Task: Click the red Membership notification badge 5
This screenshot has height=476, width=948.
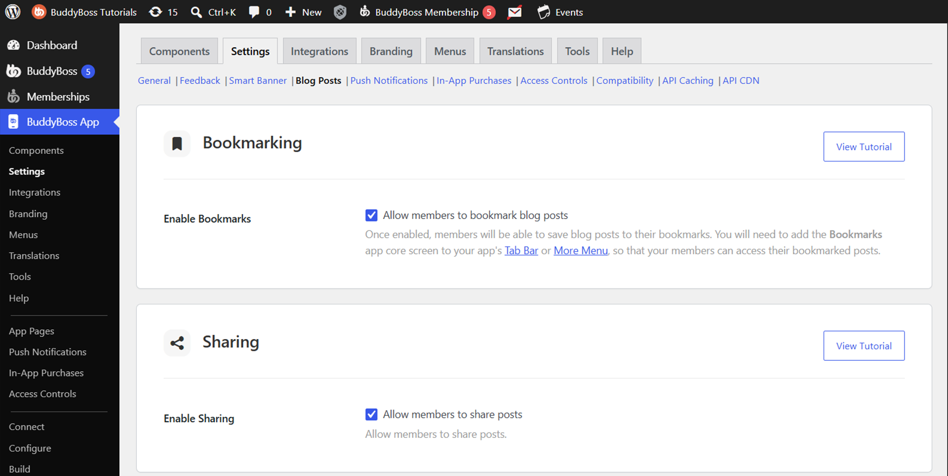Action: tap(489, 12)
